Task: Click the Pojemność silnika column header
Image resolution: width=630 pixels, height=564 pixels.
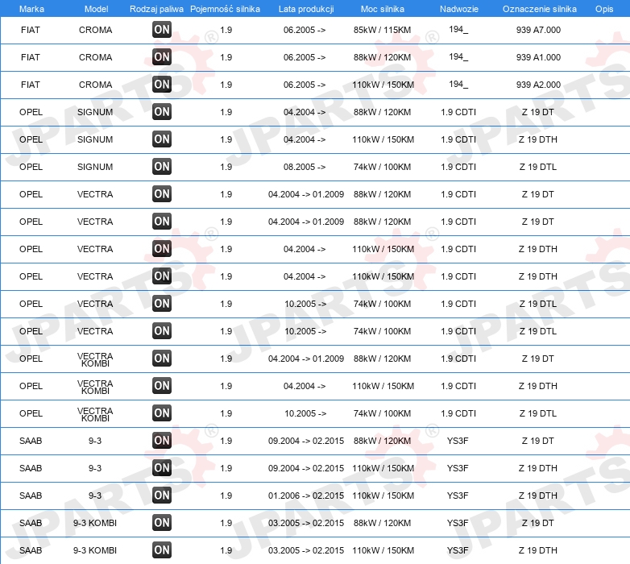Action: (225, 9)
